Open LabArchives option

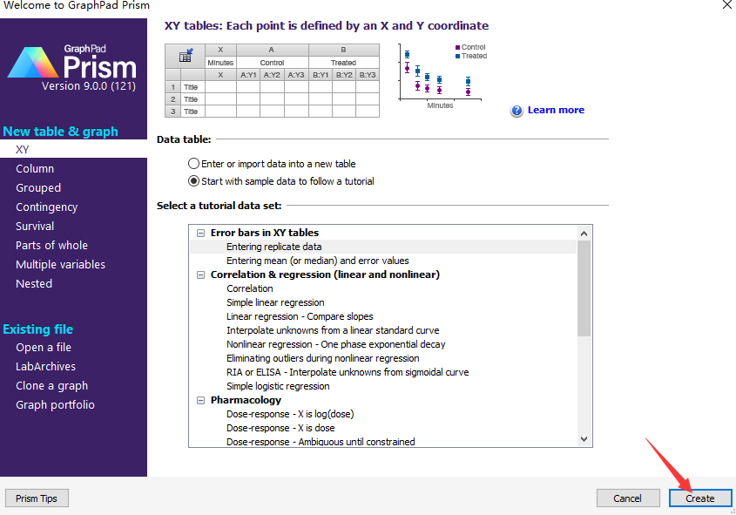coord(45,366)
